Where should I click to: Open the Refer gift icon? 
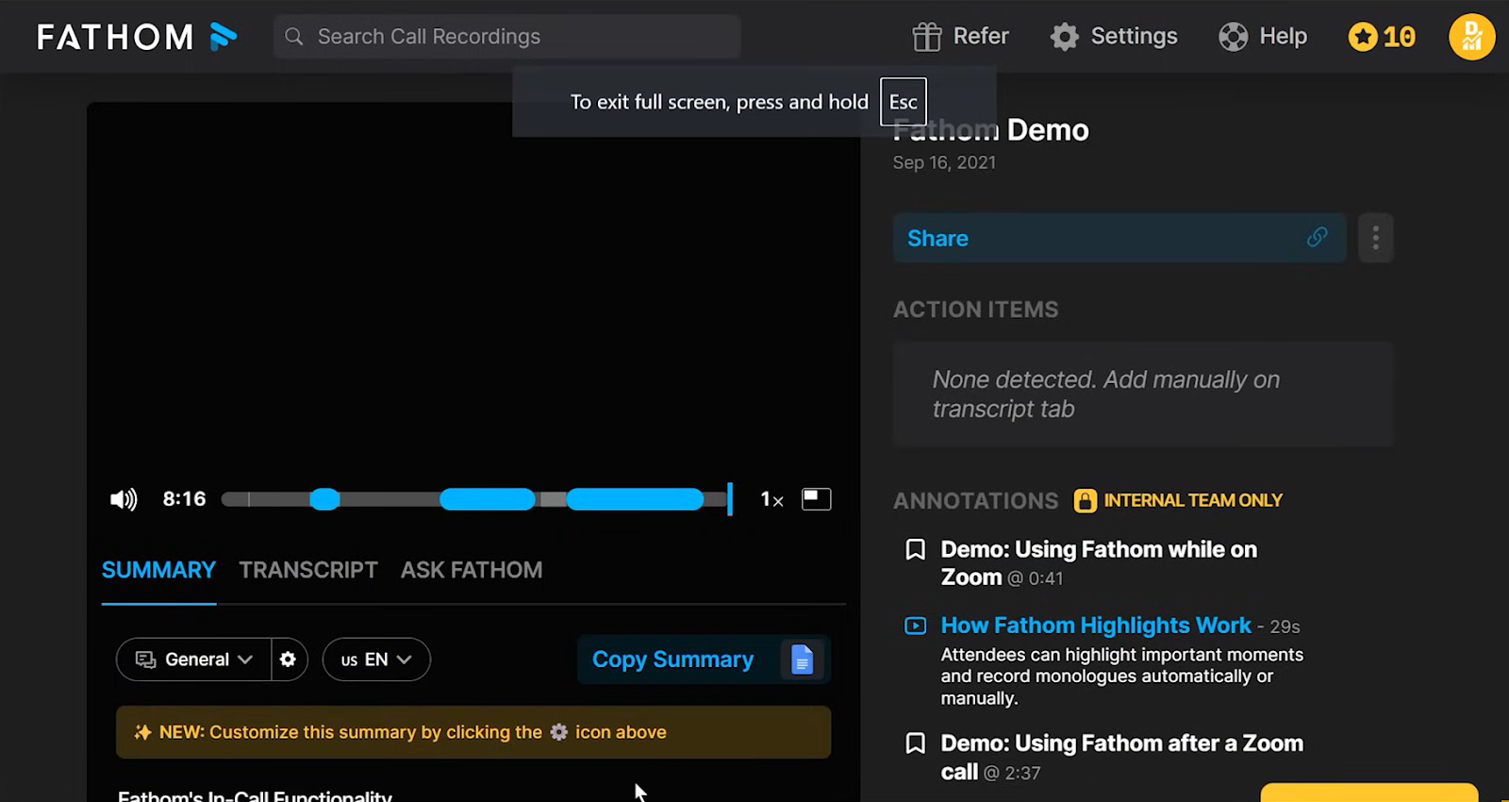pyautogui.click(x=926, y=37)
